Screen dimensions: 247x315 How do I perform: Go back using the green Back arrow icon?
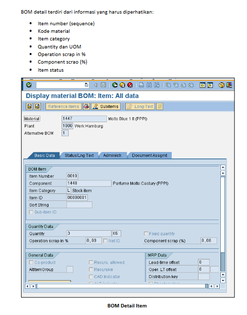(x=115, y=85)
